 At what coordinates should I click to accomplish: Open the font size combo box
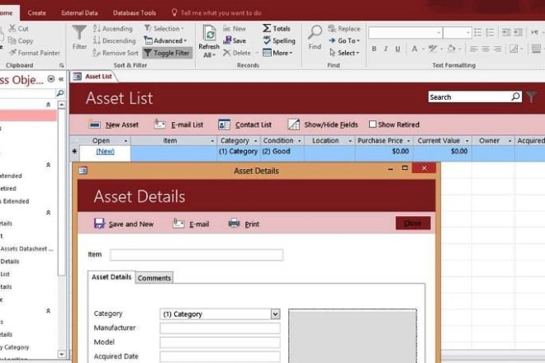468,33
